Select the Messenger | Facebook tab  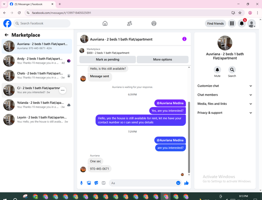[31, 4]
